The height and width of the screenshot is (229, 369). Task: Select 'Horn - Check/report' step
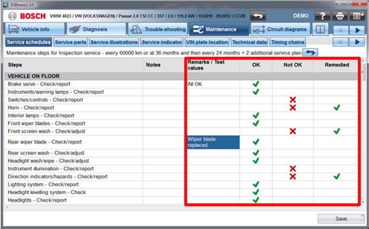click(x=31, y=107)
